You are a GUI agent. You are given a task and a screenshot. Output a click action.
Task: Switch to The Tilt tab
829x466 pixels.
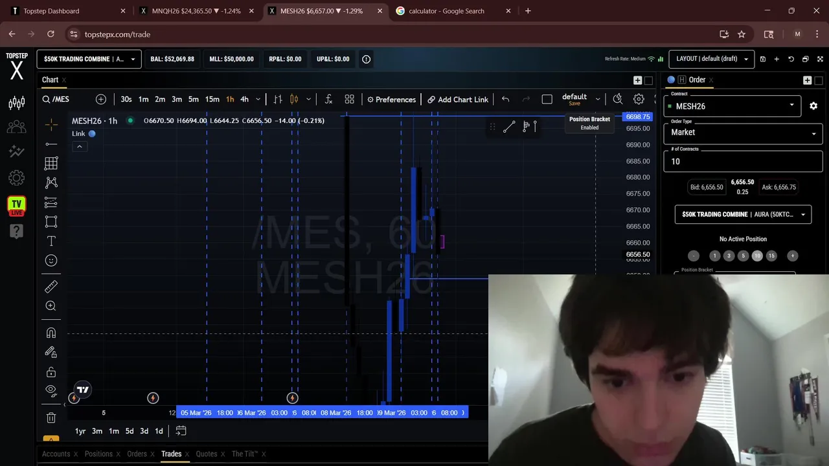point(245,454)
